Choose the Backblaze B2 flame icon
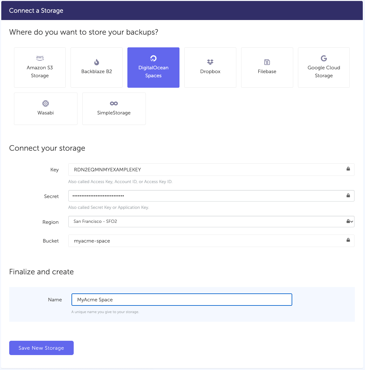 pos(97,62)
